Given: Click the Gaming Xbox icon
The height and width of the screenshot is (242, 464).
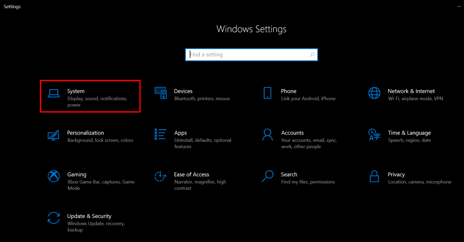Looking at the screenshot, I should [x=53, y=176].
